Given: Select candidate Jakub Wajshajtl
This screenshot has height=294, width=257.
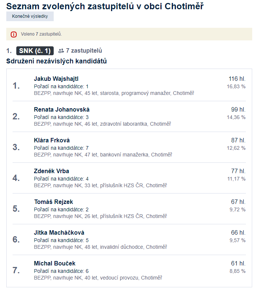Looking at the screenshot, I should (x=56, y=79).
